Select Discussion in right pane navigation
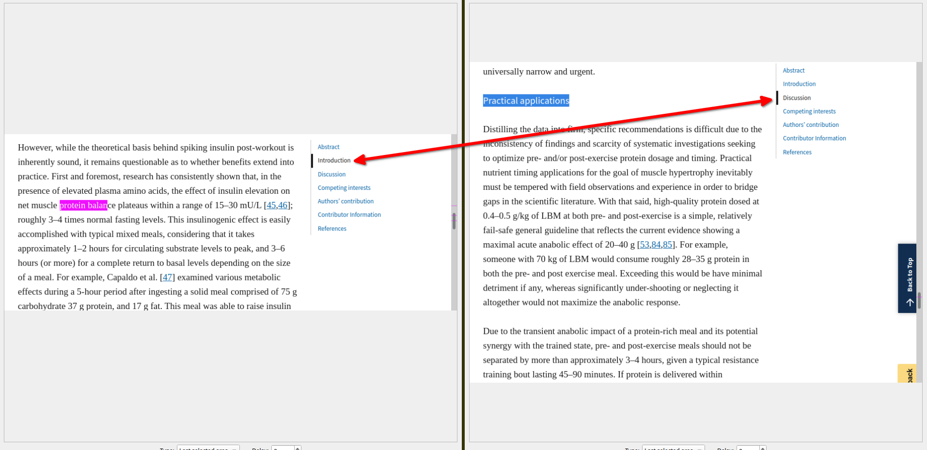Viewport: 927px width, 450px height. pos(797,98)
